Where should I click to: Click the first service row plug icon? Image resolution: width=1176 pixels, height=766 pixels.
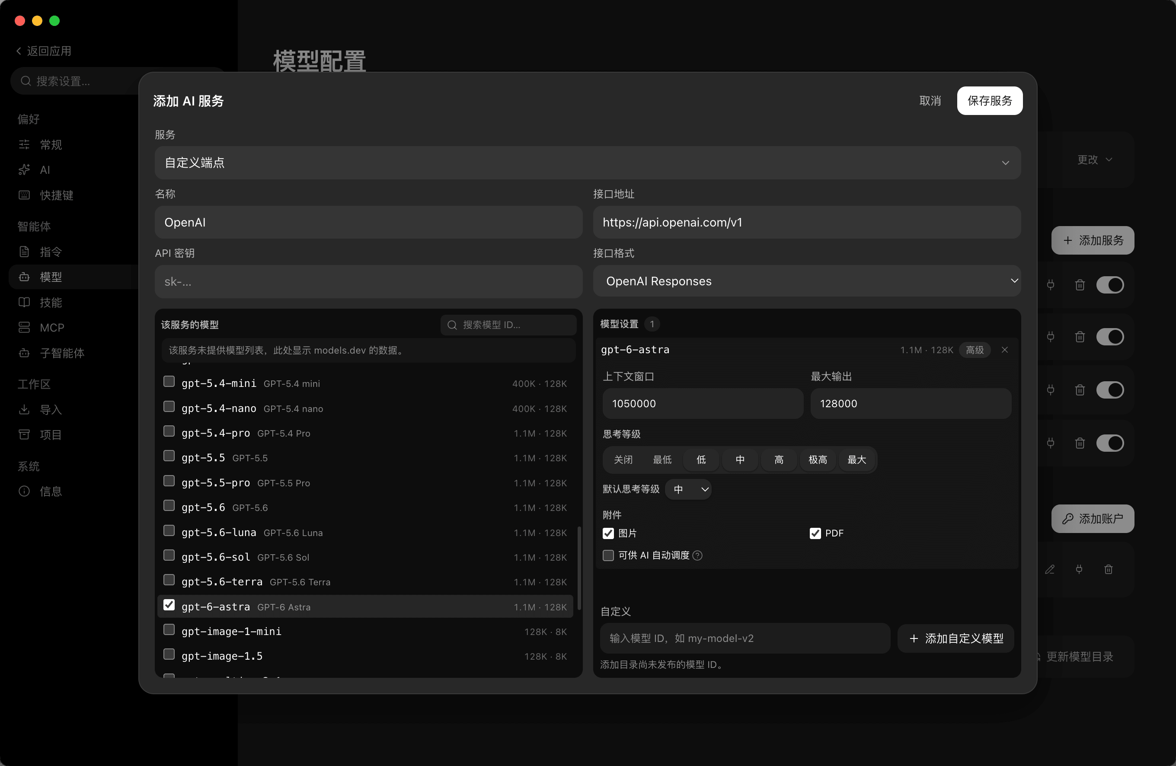(1051, 284)
